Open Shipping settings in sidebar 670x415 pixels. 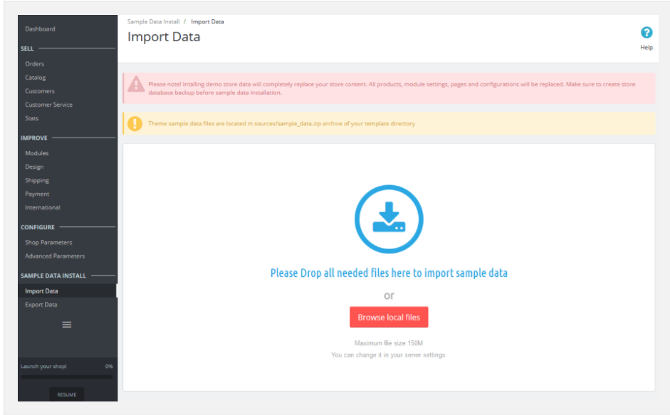point(37,180)
